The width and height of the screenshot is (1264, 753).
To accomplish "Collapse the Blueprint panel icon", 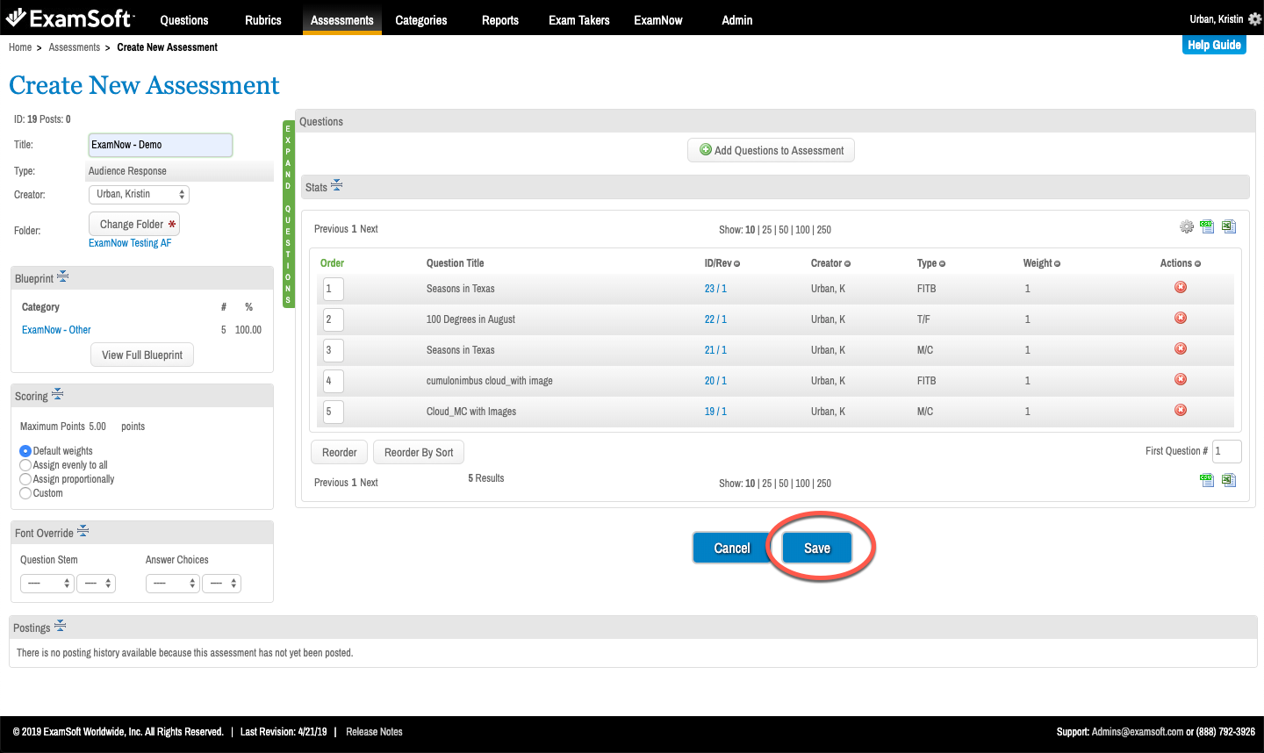I will click(63, 276).
